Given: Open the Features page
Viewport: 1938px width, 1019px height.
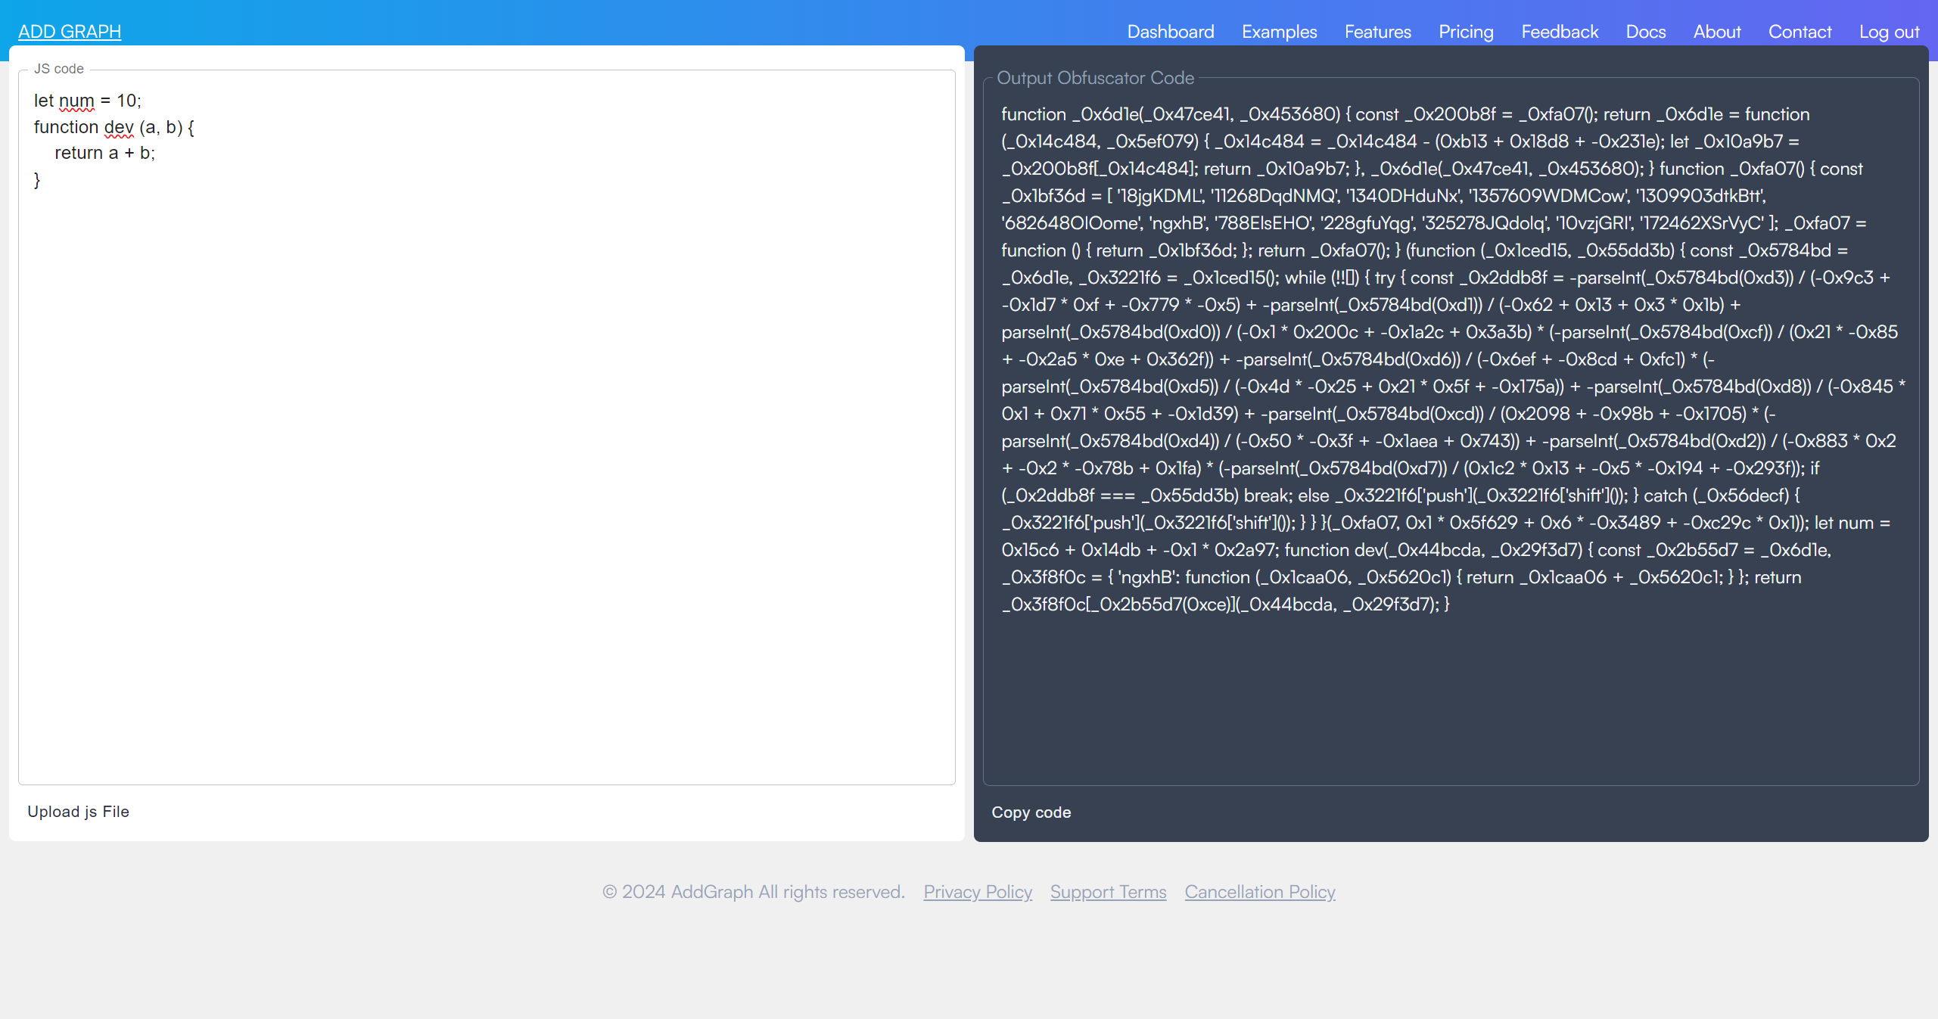Looking at the screenshot, I should tap(1377, 32).
